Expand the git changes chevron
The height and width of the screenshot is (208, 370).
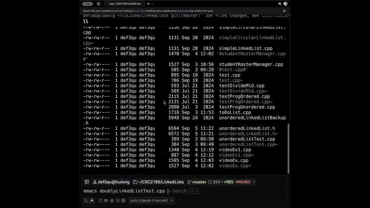254,182
